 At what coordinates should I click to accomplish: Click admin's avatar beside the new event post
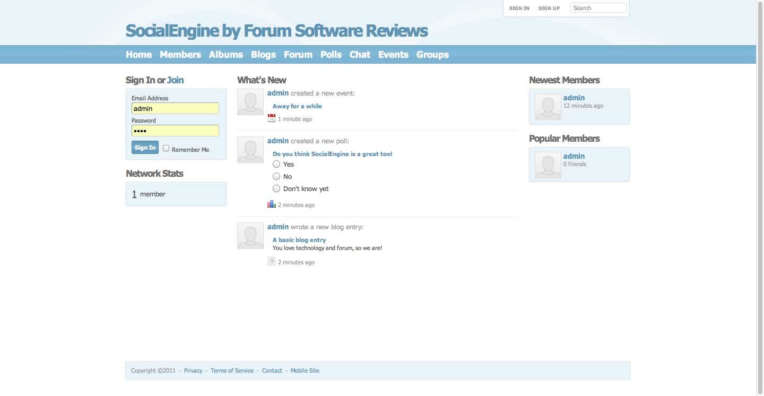point(250,102)
